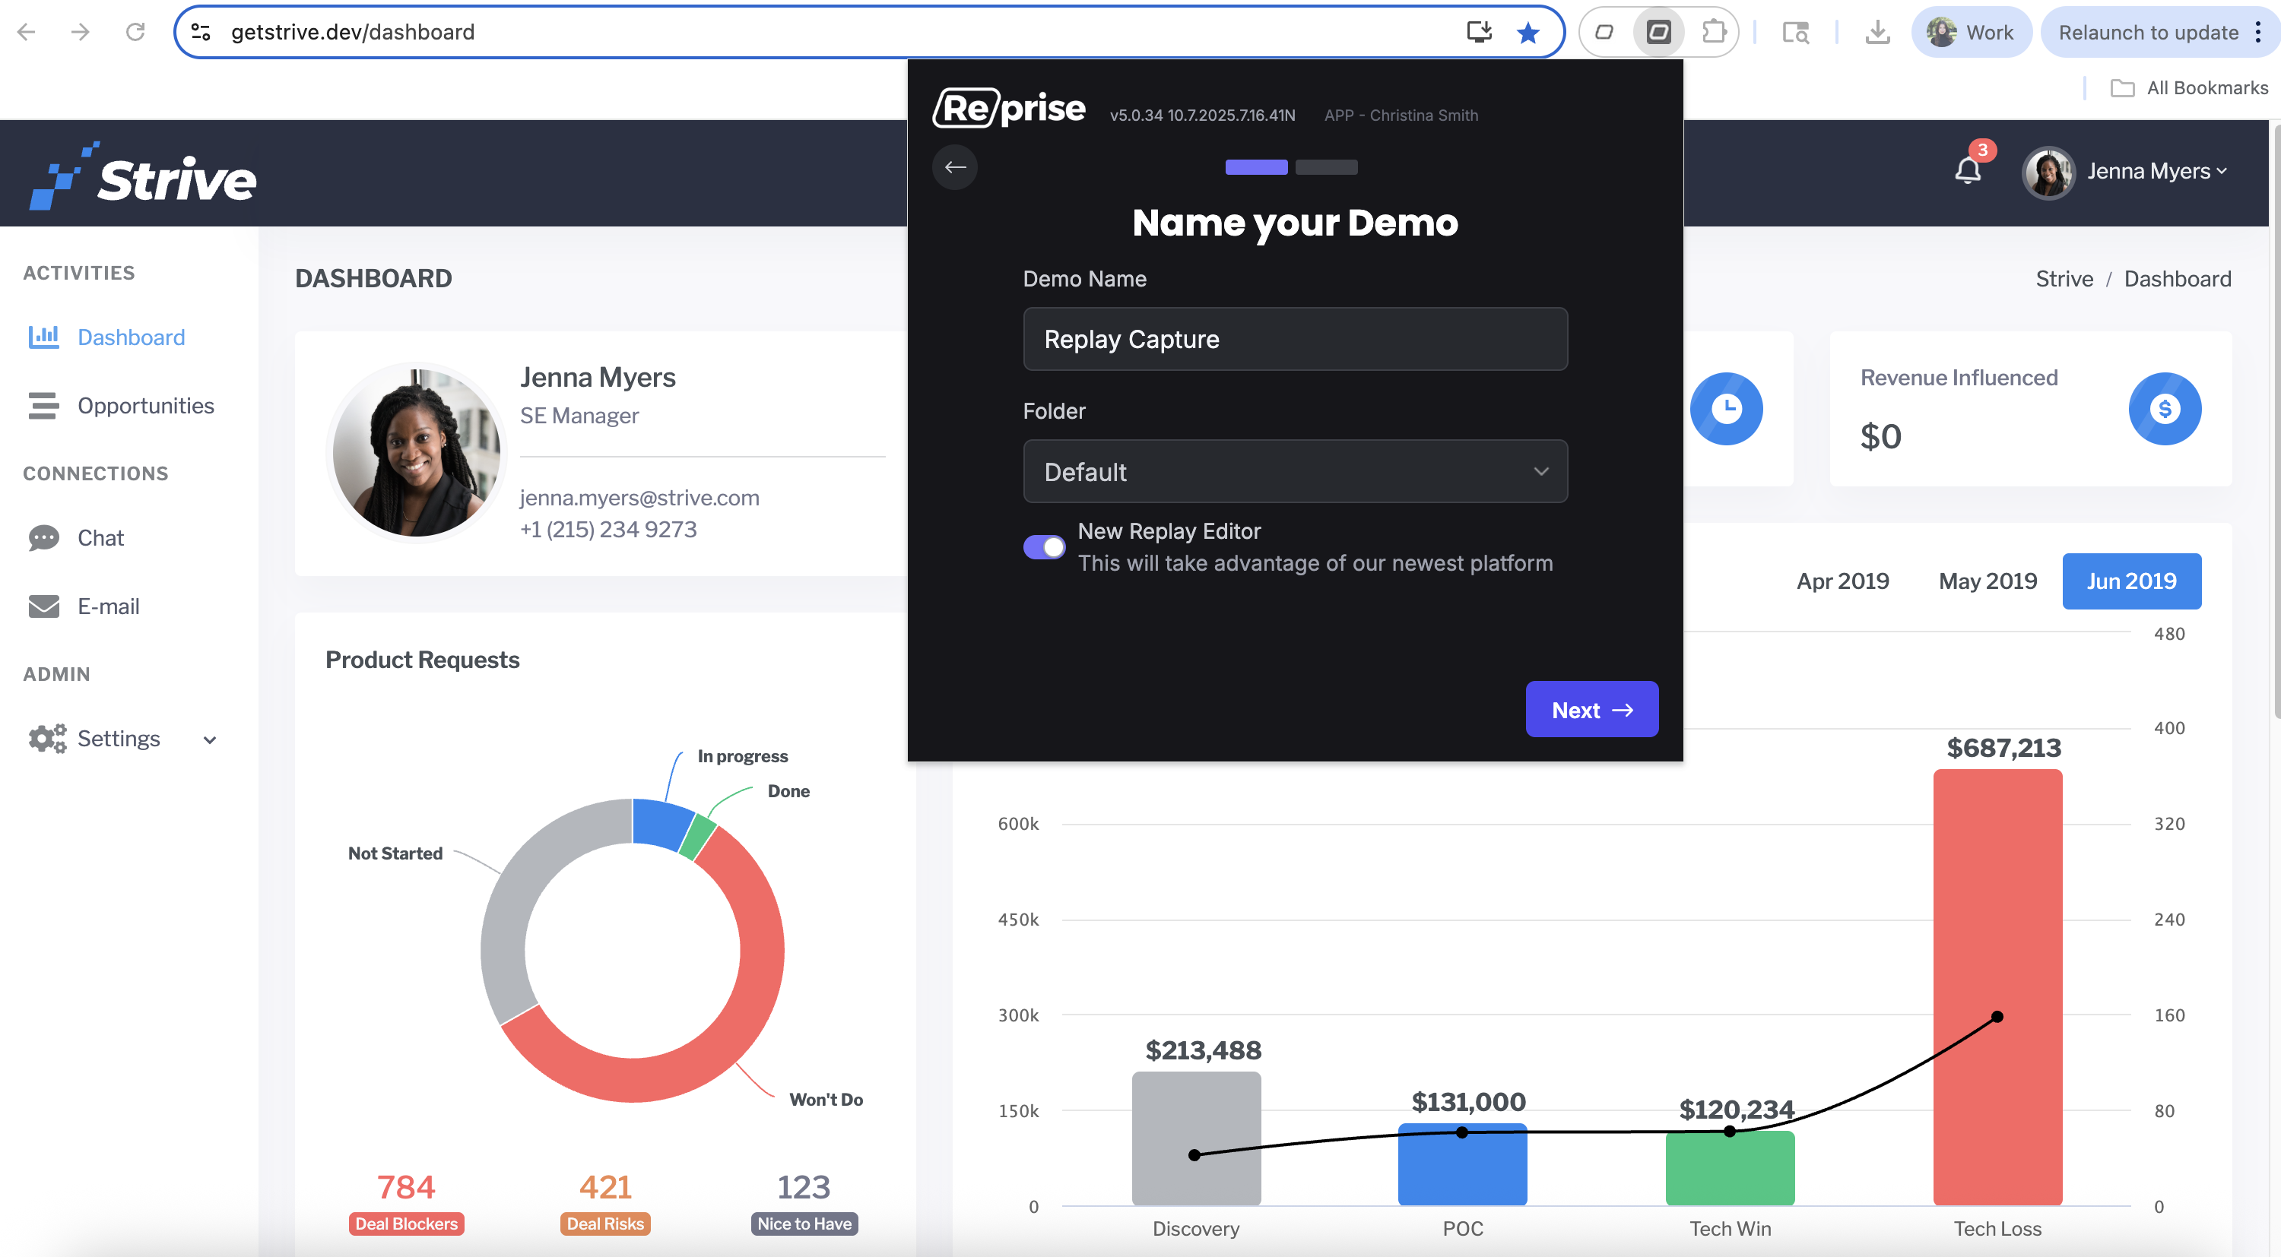Click Jenna Myers profile photo
The image size is (2281, 1257).
(x=416, y=452)
